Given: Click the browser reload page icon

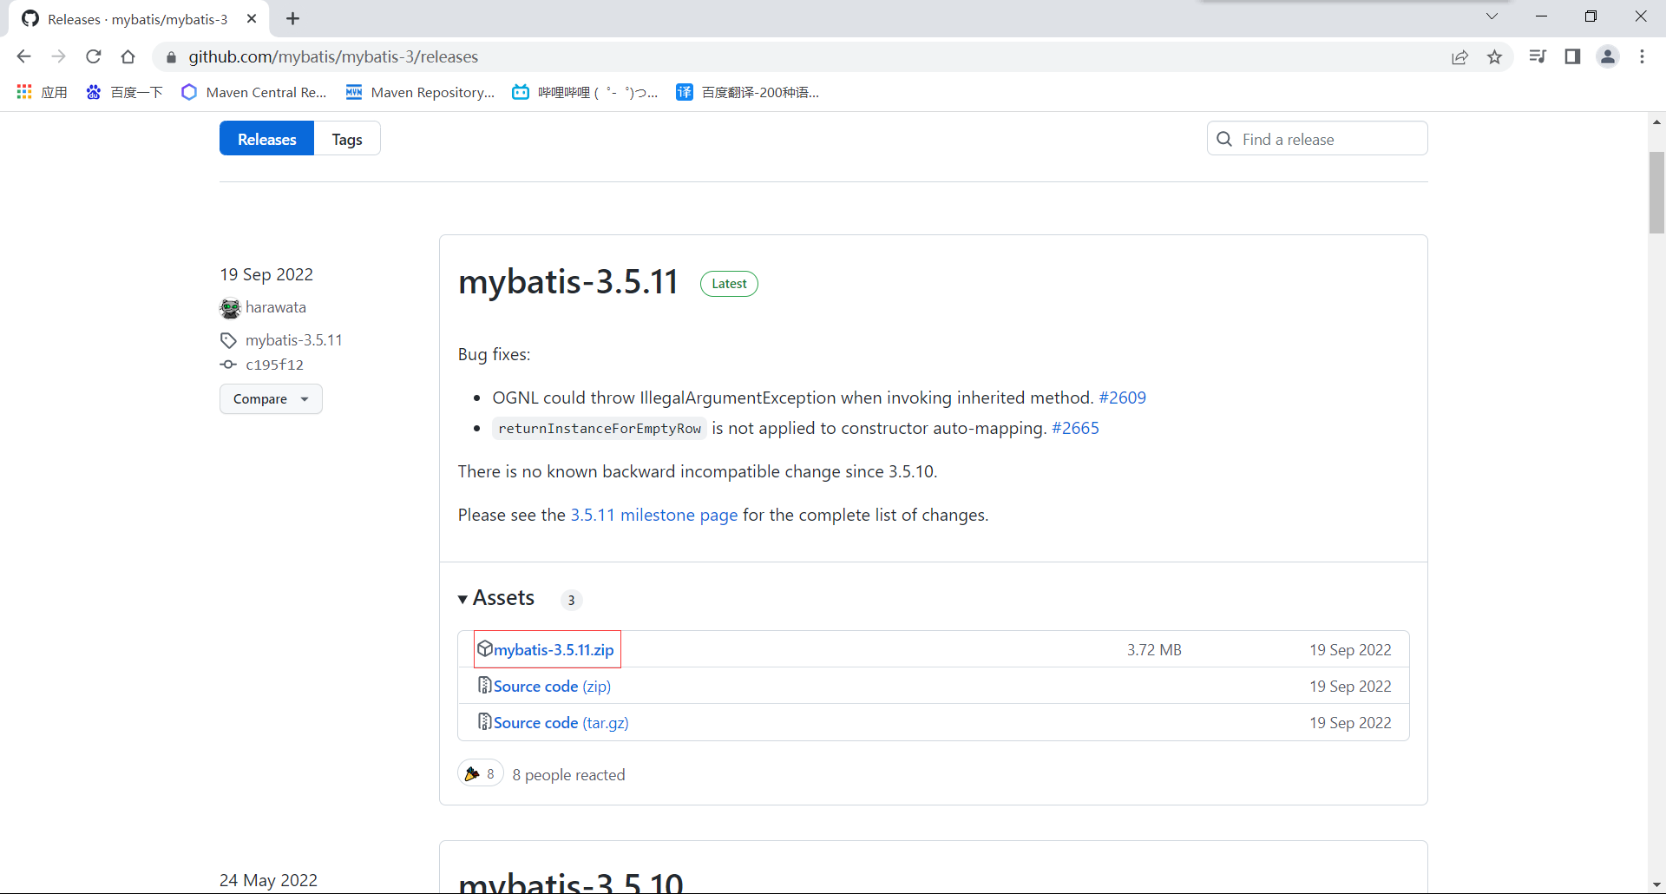Looking at the screenshot, I should pyautogui.click(x=94, y=56).
